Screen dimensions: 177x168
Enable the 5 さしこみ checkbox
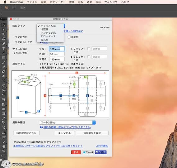point(89,57)
